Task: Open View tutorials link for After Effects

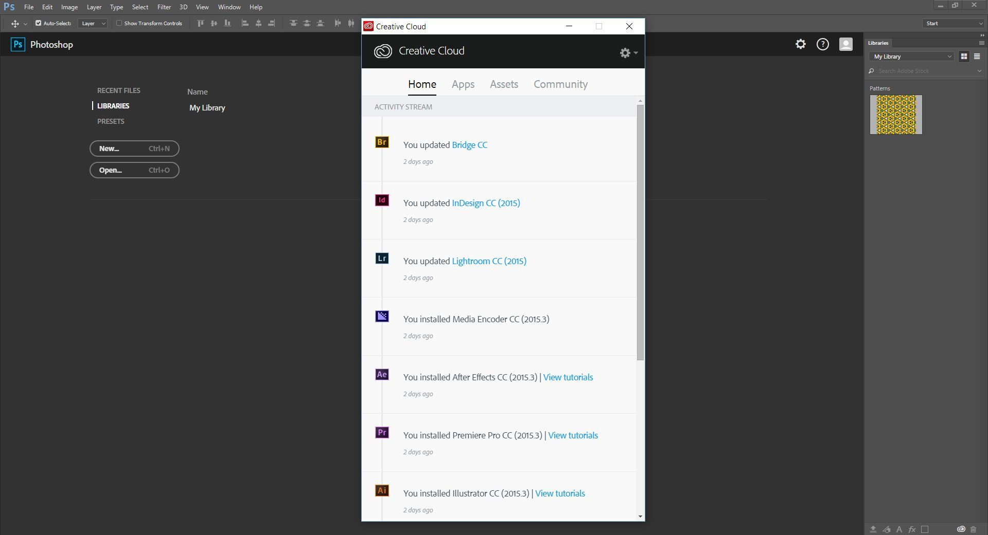Action: pyautogui.click(x=568, y=377)
